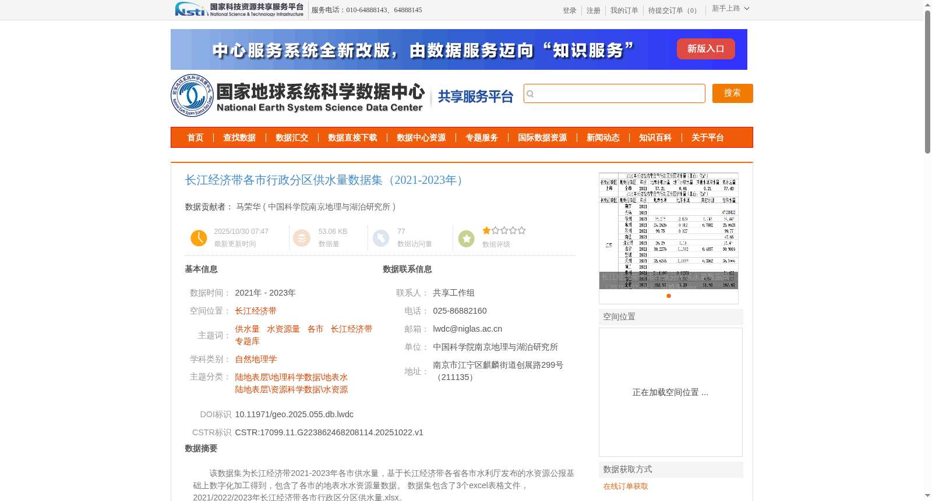Viewport: 932px width, 501px height.
Task: Click the data size stack icon
Action: 302,238
